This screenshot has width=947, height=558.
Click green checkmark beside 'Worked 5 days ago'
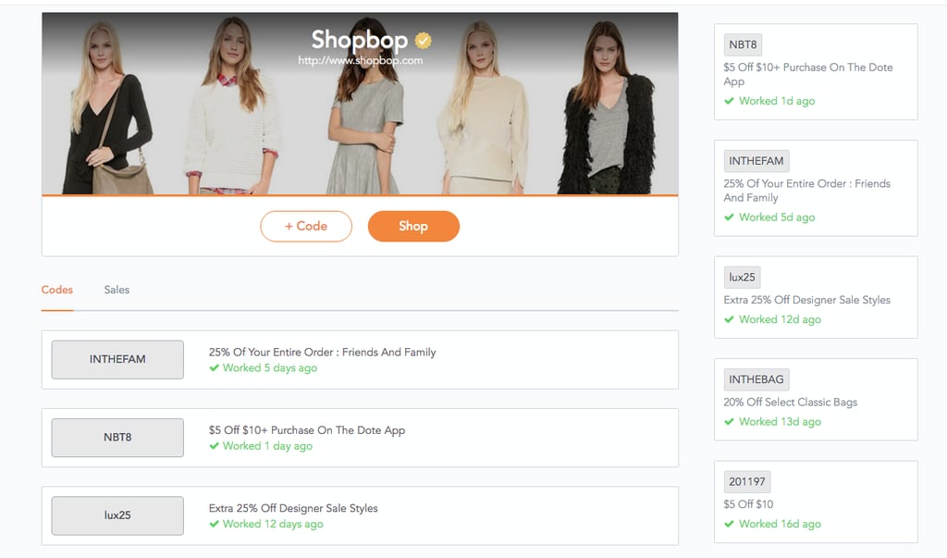tap(214, 367)
